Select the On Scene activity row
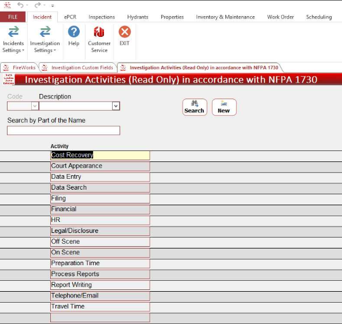 [100, 253]
